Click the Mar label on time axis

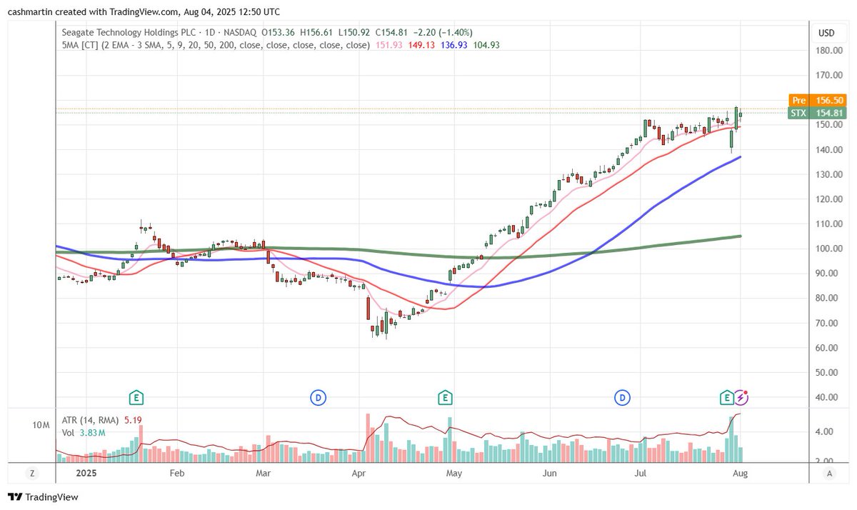264,473
